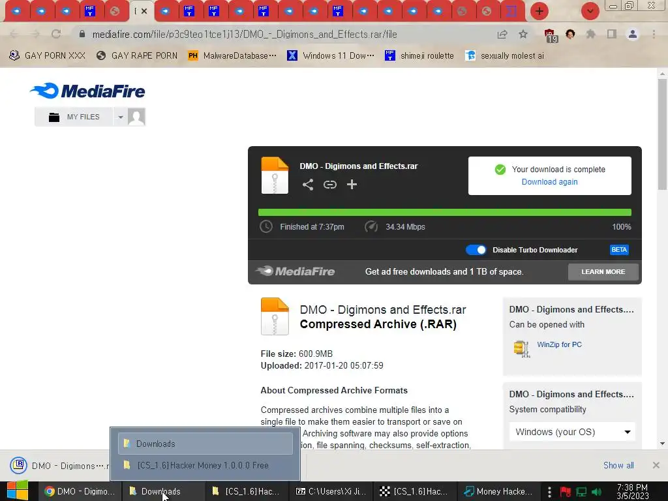The height and width of the screenshot is (501, 668).
Task: Close the active tab
Action: 144,11
